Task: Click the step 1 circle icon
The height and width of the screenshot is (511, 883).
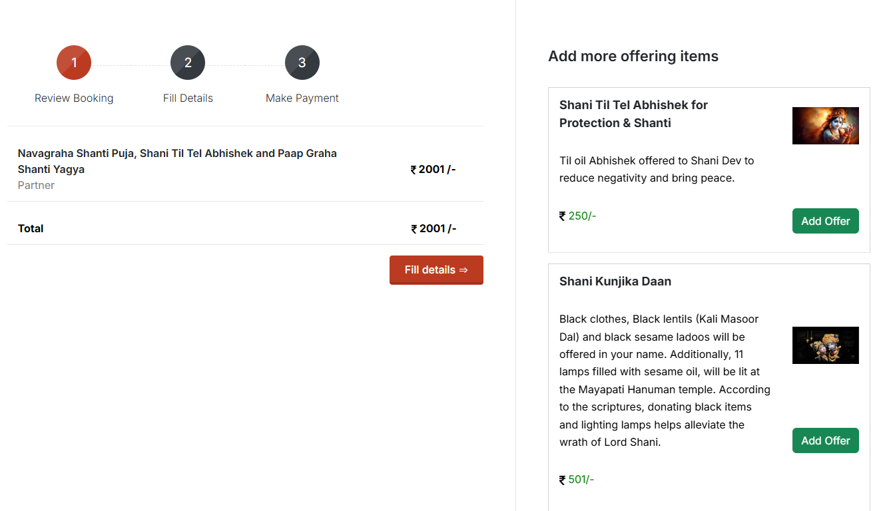Action: [x=74, y=63]
